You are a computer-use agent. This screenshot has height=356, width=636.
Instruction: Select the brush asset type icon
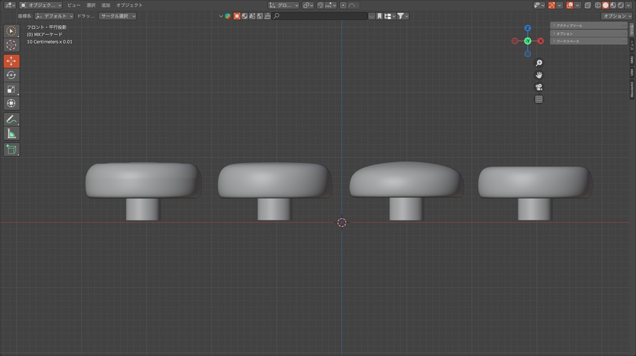tap(268, 16)
